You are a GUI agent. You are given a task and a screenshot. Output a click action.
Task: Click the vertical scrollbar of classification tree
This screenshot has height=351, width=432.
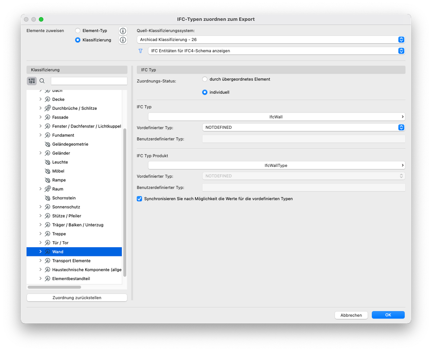tap(125, 202)
